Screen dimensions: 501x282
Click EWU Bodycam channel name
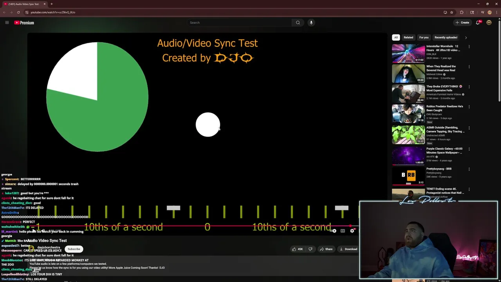(x=435, y=114)
